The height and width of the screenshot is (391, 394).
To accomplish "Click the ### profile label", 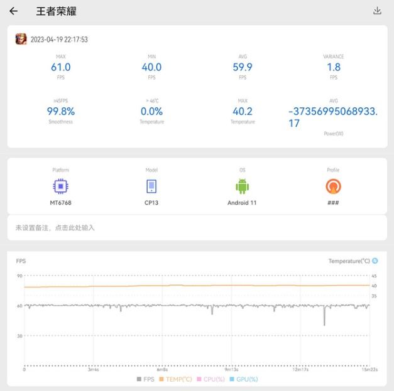I will point(333,203).
